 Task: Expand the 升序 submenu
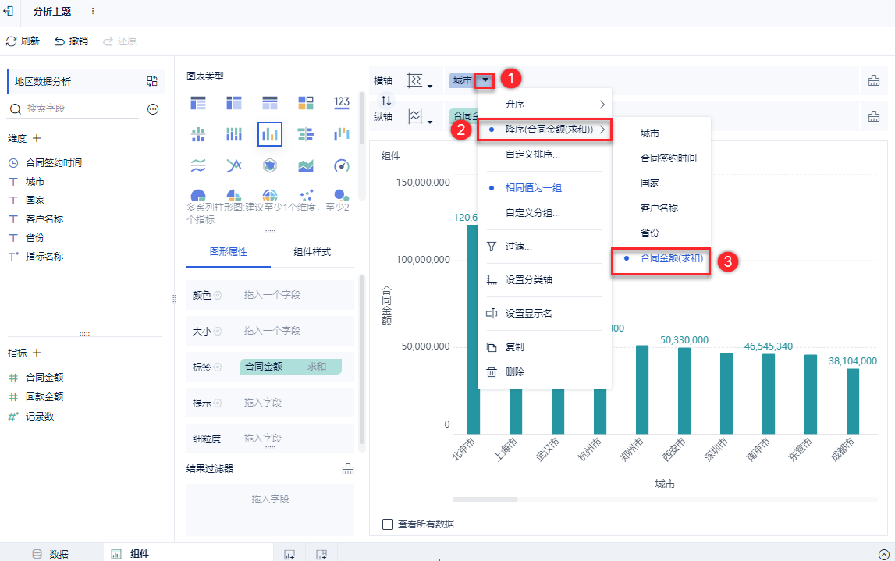[x=545, y=105]
